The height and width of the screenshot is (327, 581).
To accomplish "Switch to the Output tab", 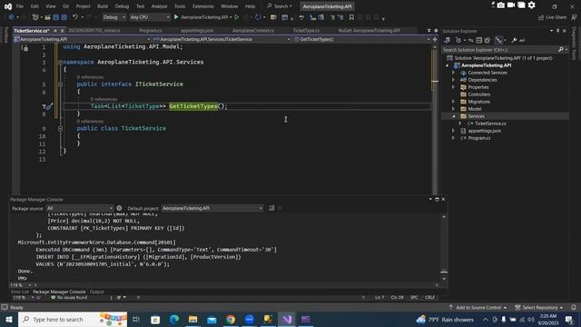I will tap(97, 292).
